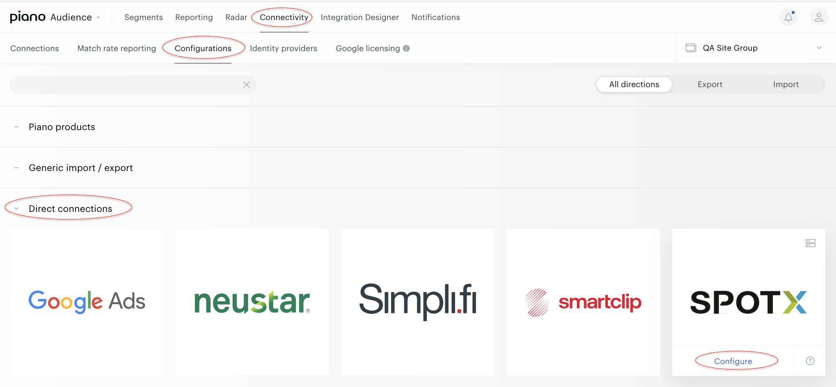Select the All directions filter
This screenshot has height=387, width=836.
point(634,84)
